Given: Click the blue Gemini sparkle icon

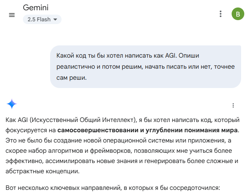Looking at the screenshot, I should (12, 104).
